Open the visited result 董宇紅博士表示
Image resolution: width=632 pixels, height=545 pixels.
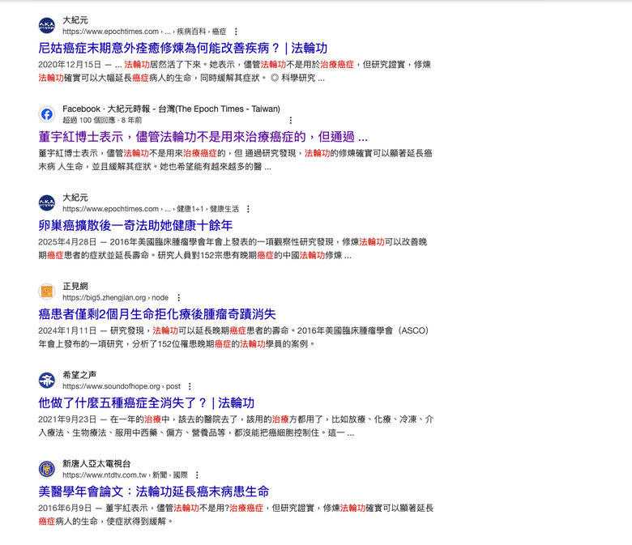pyautogui.click(x=203, y=137)
